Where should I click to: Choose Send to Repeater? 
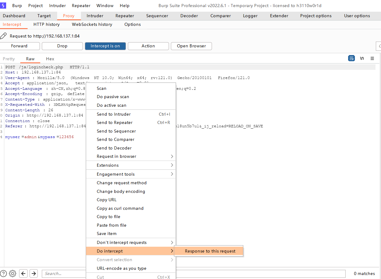pyautogui.click(x=131, y=122)
